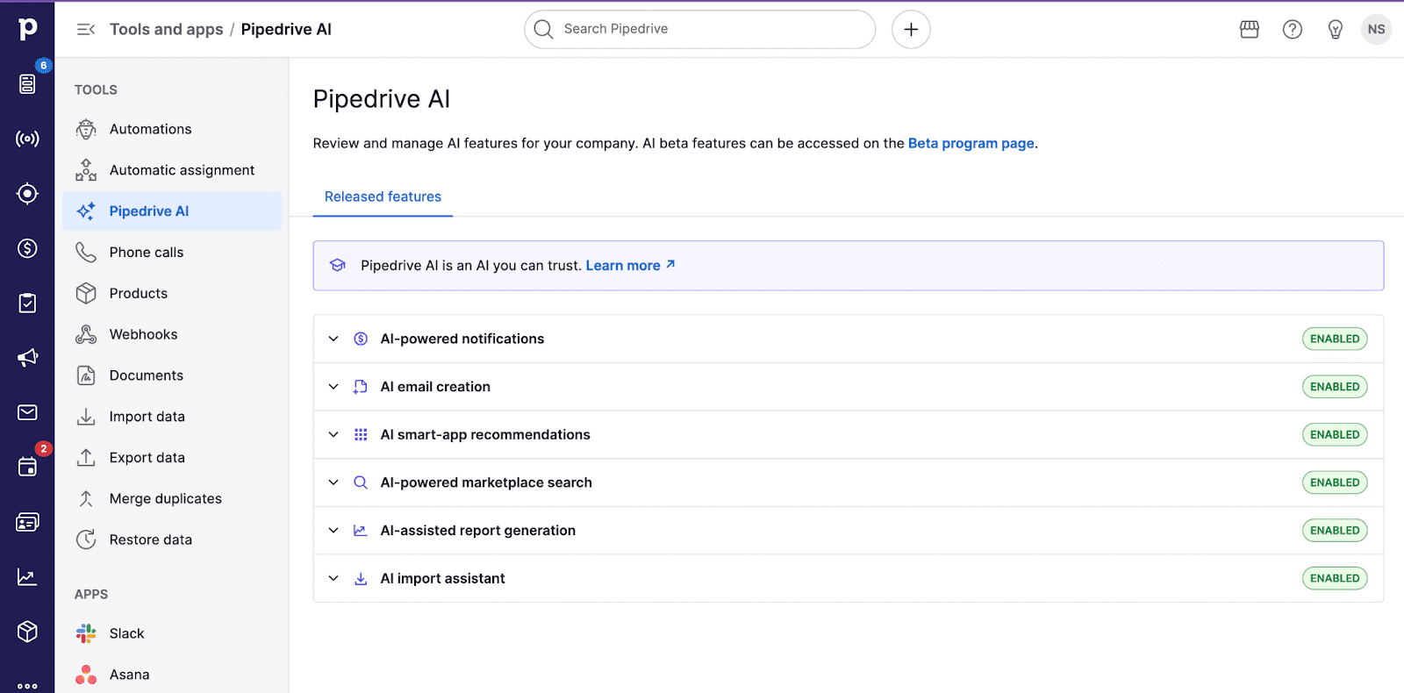
Task: Expand the AI import assistant chevron
Action: click(333, 578)
